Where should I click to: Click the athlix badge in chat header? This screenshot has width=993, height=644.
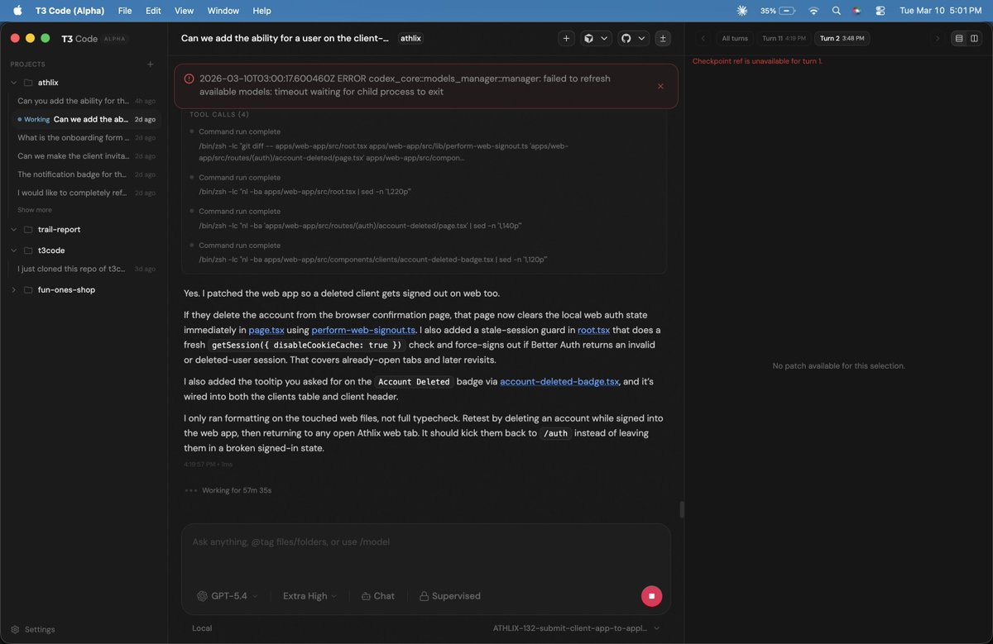(410, 38)
